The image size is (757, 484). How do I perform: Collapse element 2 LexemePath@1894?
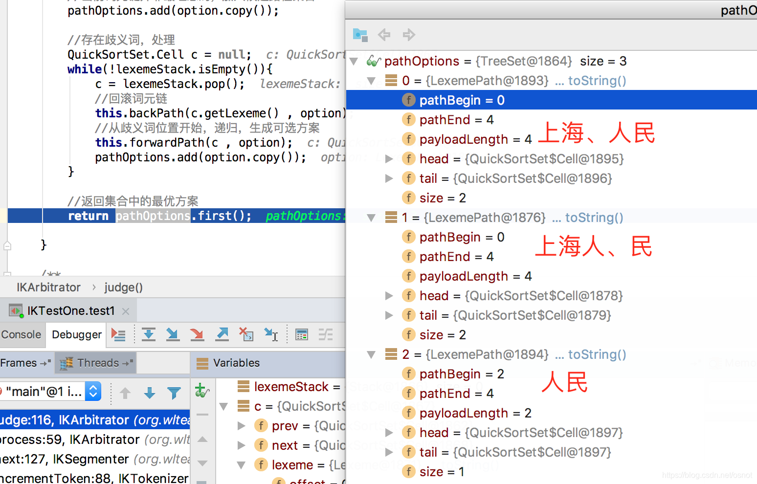371,354
